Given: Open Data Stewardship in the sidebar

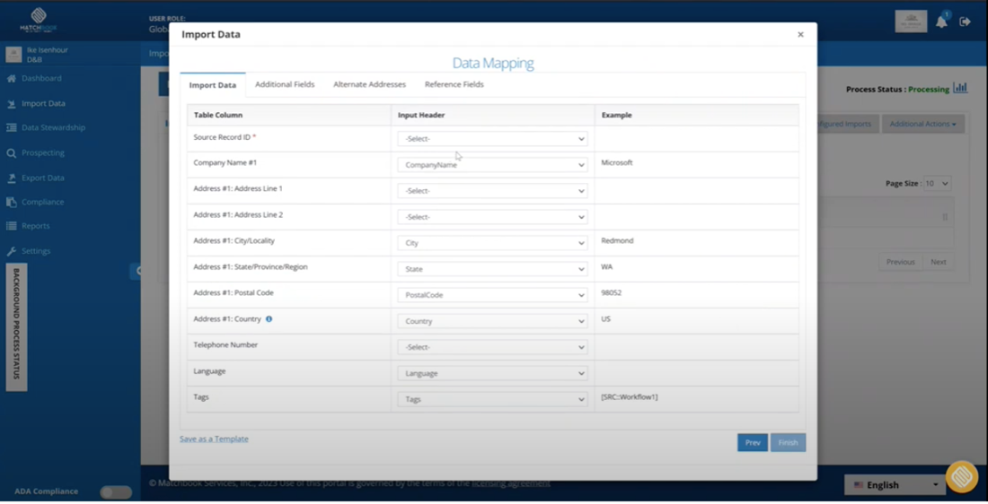Looking at the screenshot, I should [54, 127].
